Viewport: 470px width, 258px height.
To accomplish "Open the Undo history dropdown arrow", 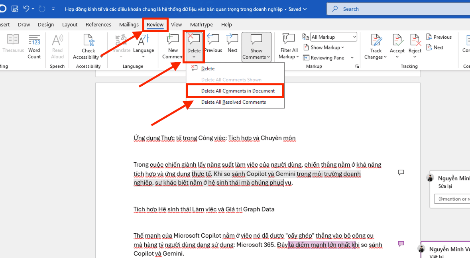I will tap(33, 9).
